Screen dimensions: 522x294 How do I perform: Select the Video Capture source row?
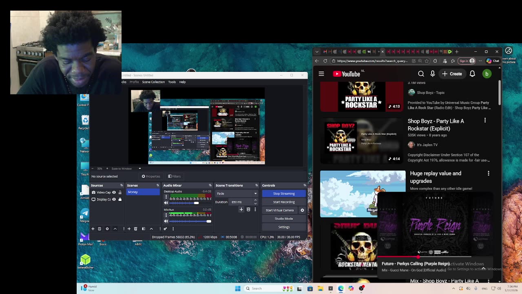tap(106, 192)
